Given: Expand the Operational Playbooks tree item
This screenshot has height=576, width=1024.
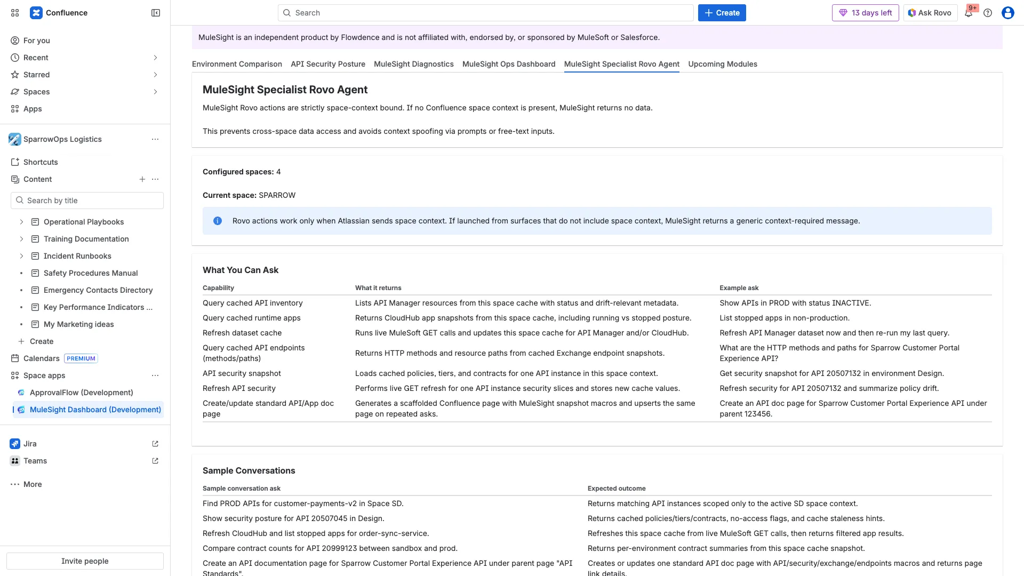Looking at the screenshot, I should 21,222.
